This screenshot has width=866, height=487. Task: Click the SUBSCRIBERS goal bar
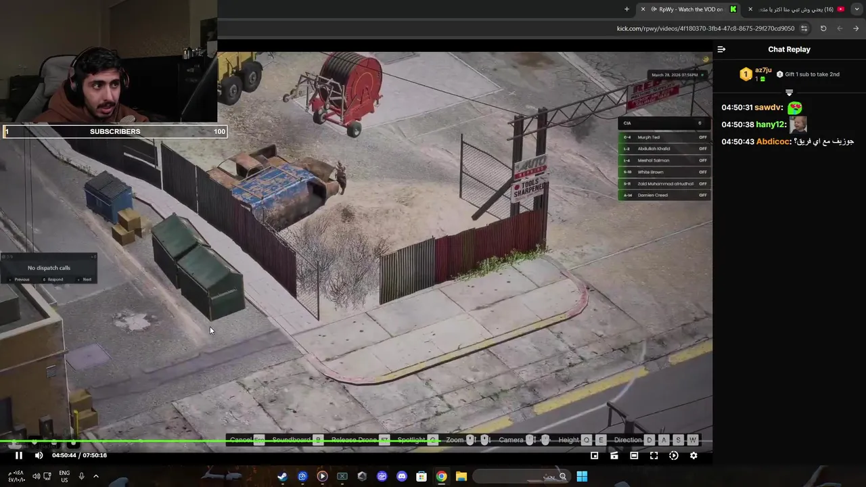coord(115,131)
